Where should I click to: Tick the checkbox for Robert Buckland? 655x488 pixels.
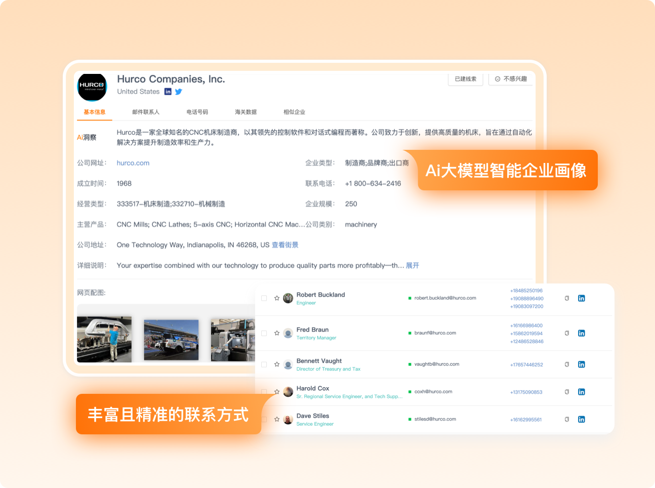(x=264, y=298)
